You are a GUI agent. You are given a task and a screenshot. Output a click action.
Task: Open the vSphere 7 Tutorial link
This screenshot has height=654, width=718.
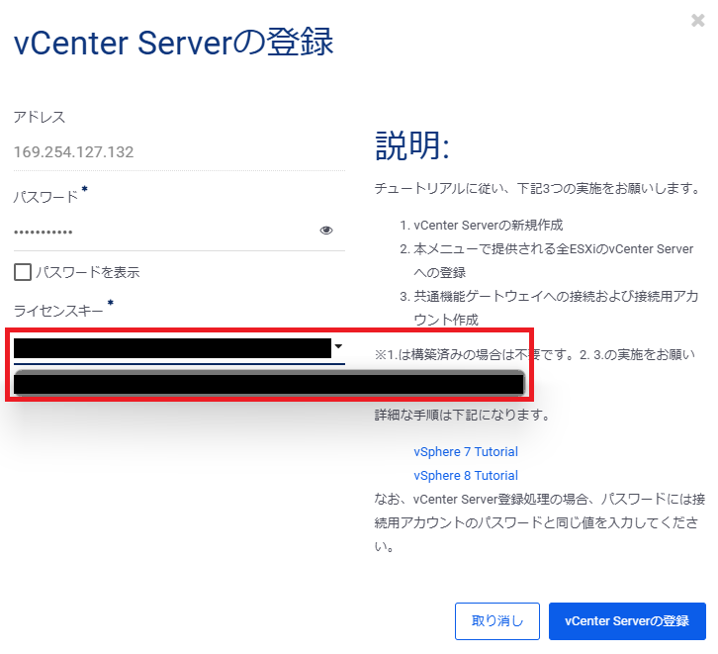[x=466, y=452]
